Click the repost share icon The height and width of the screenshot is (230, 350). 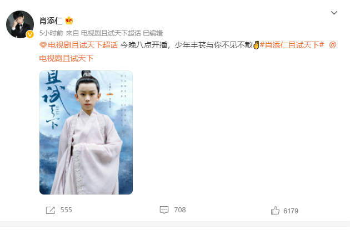[50, 210]
